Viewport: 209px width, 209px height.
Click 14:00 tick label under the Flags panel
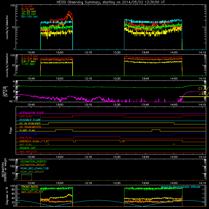pos(174,157)
